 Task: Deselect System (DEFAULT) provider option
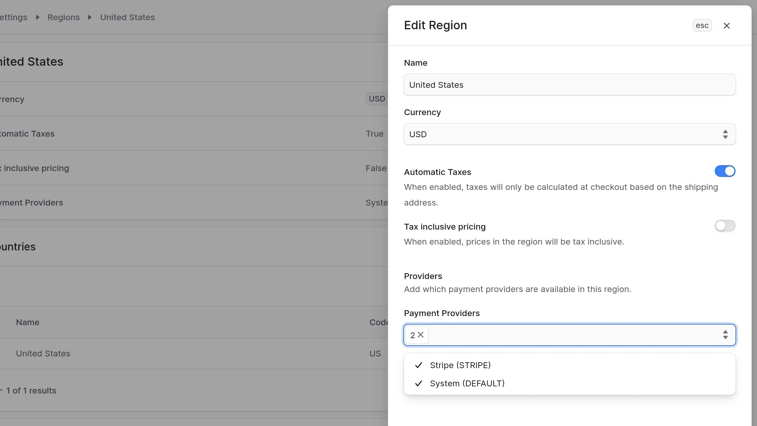[569, 383]
